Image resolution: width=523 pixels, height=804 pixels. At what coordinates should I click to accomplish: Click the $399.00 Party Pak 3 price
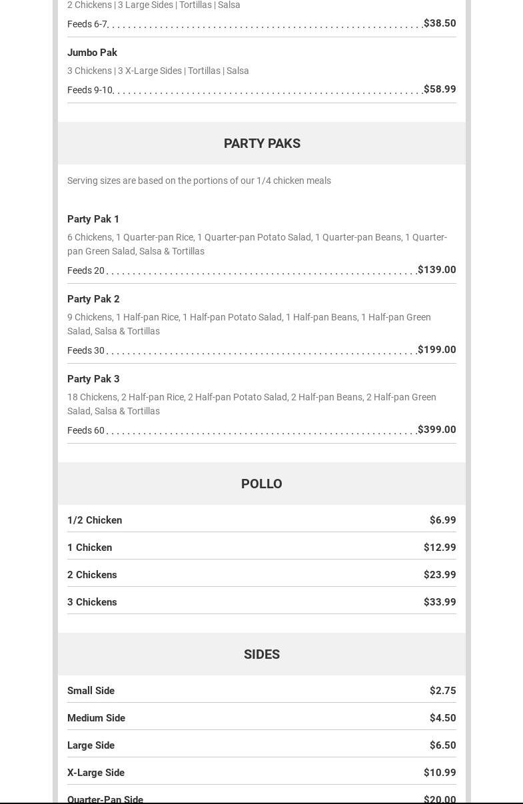tap(437, 430)
